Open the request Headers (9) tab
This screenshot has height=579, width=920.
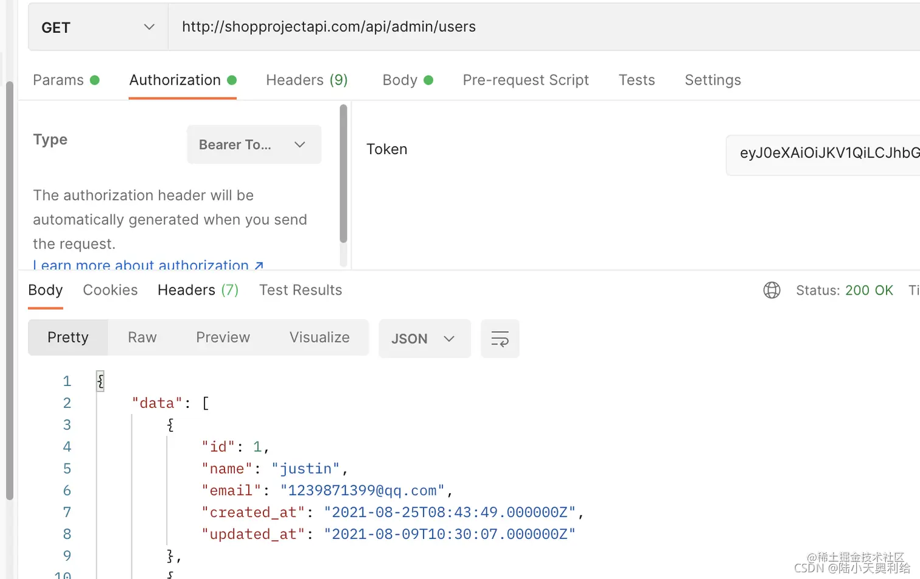307,80
